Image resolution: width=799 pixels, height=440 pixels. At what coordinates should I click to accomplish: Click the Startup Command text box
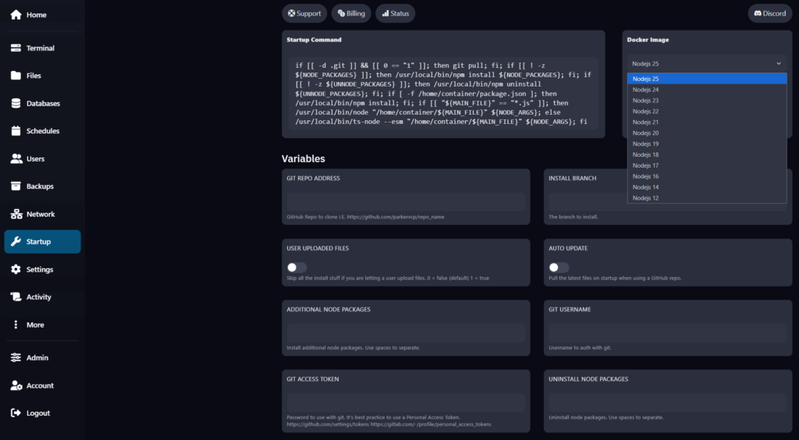pyautogui.click(x=443, y=93)
